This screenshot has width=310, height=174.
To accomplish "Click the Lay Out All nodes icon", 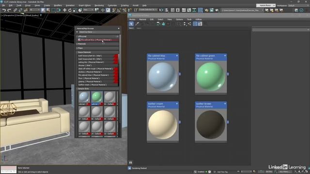I will pos(185,24).
